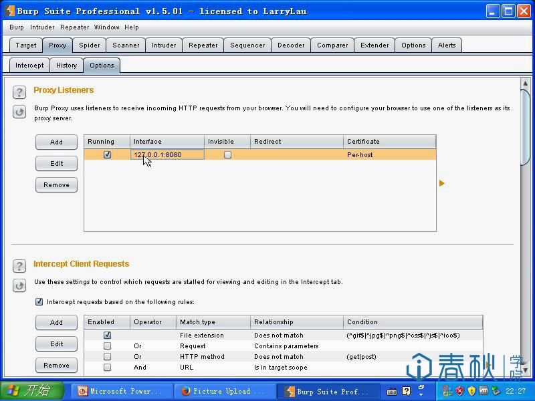Edit the selected intercept request rule
The image size is (535, 401).
point(56,344)
